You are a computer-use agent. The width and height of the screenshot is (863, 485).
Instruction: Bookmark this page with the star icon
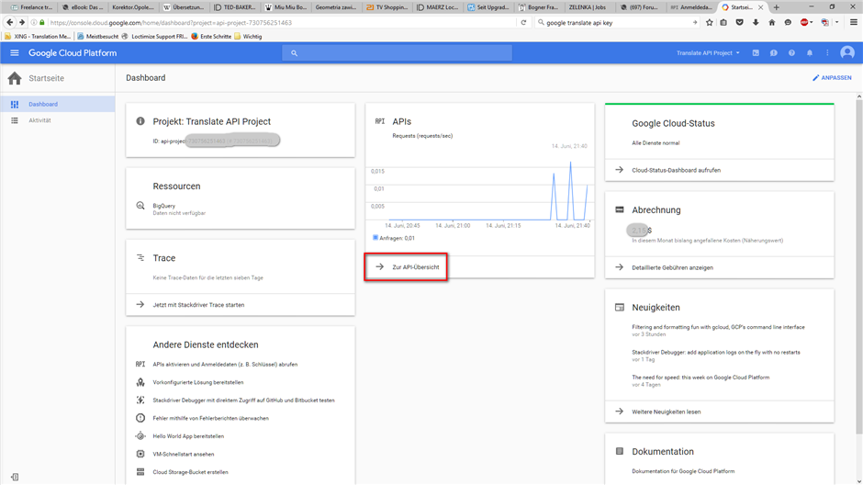[709, 23]
